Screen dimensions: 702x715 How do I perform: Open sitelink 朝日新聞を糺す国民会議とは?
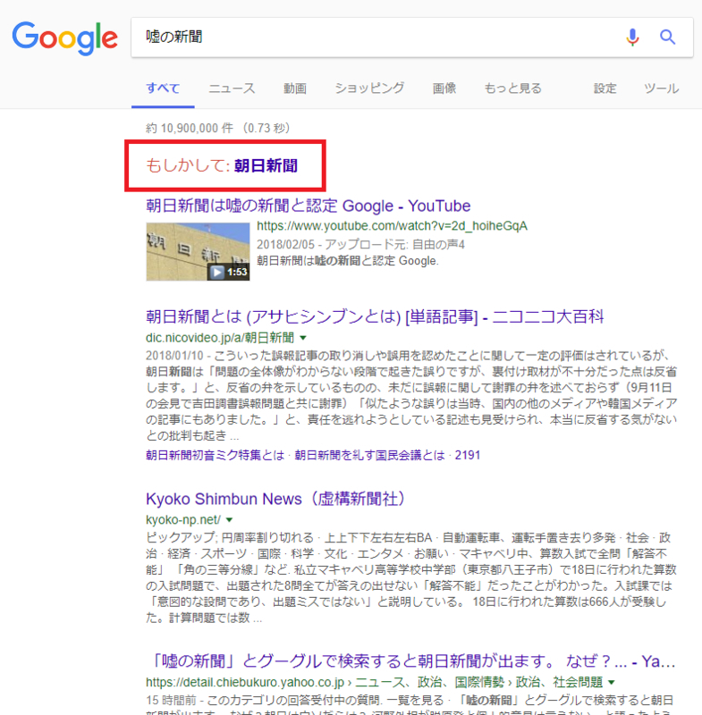[369, 455]
